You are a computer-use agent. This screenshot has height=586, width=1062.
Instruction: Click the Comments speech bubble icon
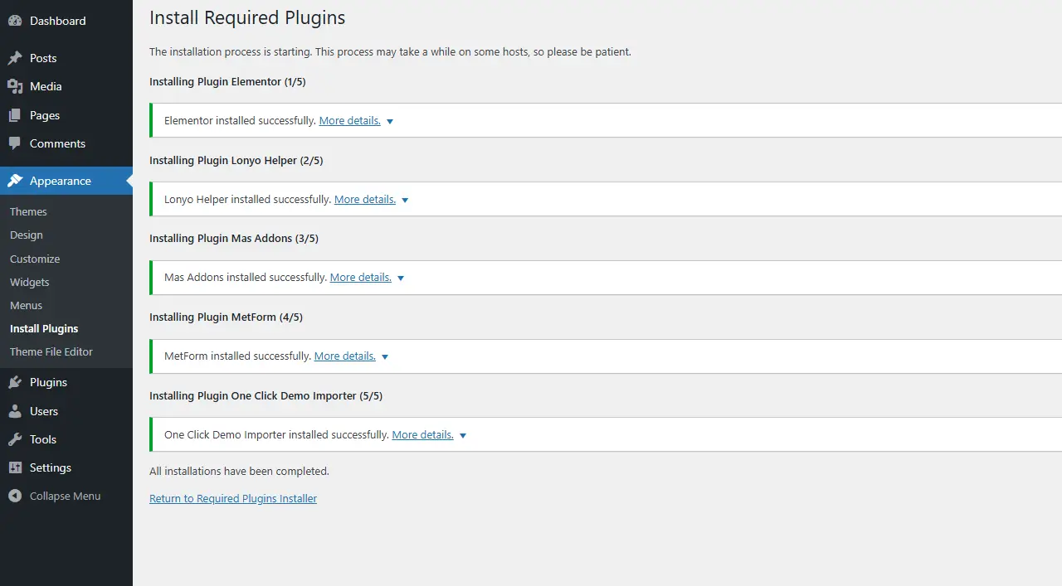(15, 143)
